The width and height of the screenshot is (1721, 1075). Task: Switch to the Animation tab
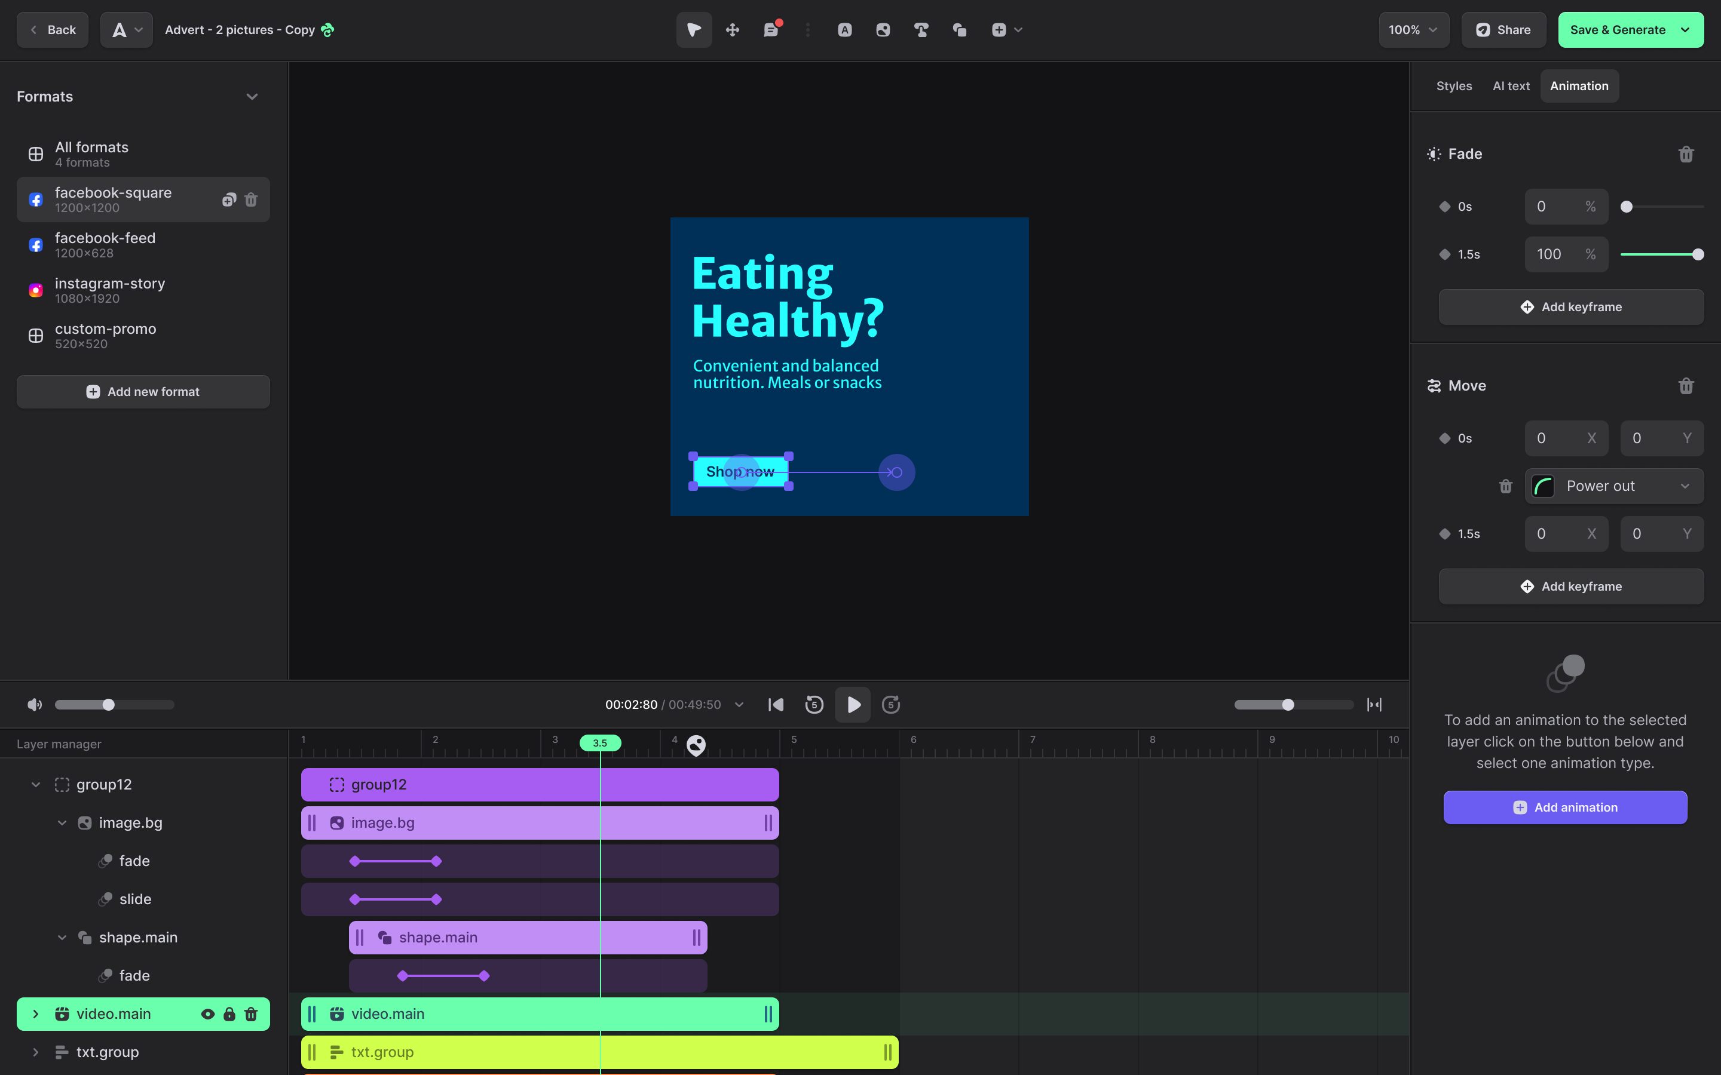(x=1579, y=86)
